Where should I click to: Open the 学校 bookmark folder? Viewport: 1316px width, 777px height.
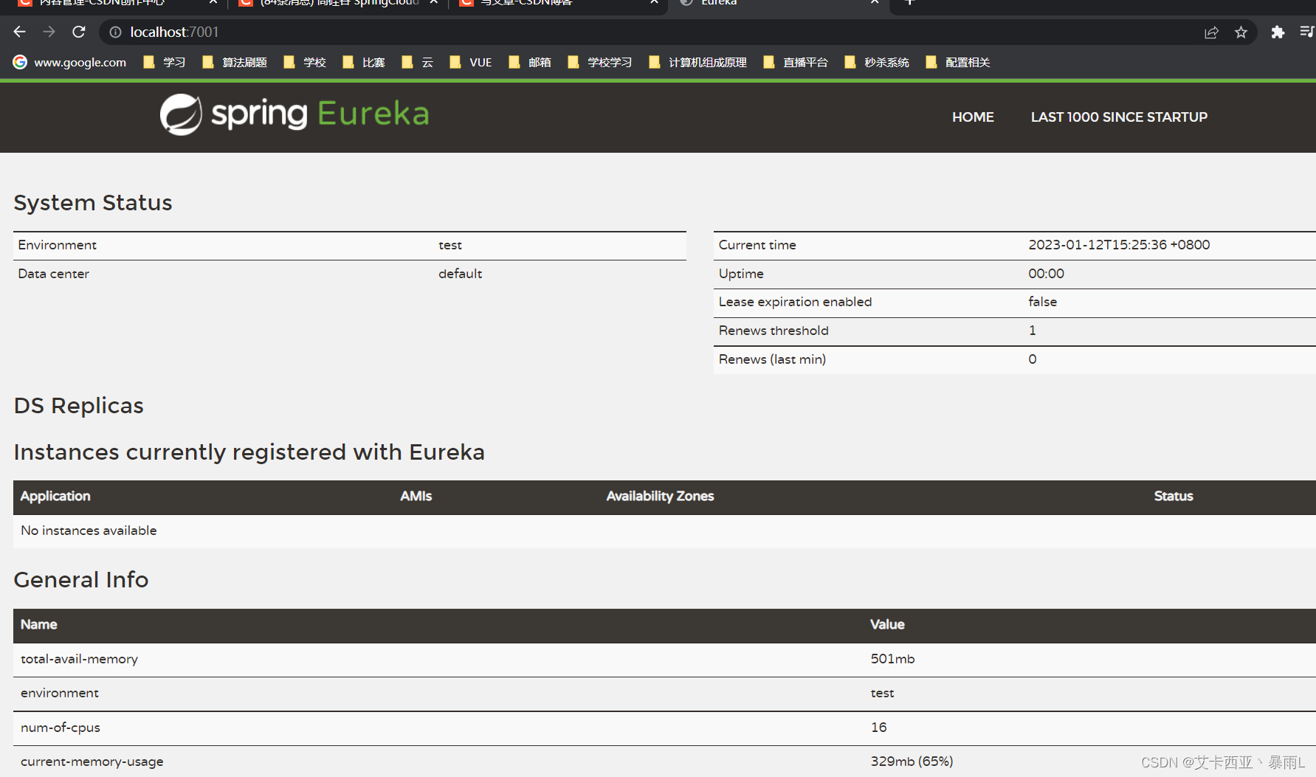pos(305,62)
